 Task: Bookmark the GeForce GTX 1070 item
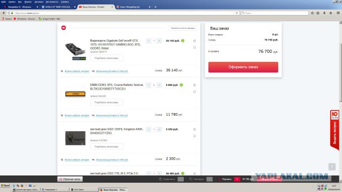pyautogui.click(x=195, y=47)
